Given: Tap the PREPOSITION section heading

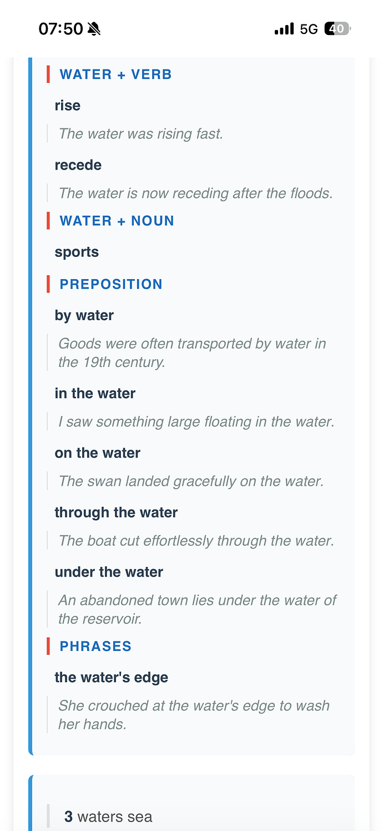Looking at the screenshot, I should point(111,284).
